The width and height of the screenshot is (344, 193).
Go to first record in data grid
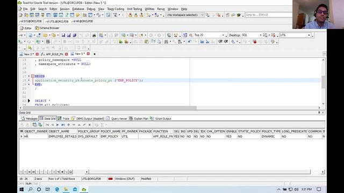47,125
